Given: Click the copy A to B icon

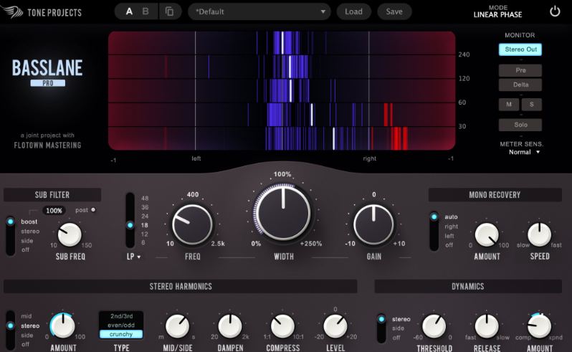Looking at the screenshot, I should pyautogui.click(x=169, y=11).
